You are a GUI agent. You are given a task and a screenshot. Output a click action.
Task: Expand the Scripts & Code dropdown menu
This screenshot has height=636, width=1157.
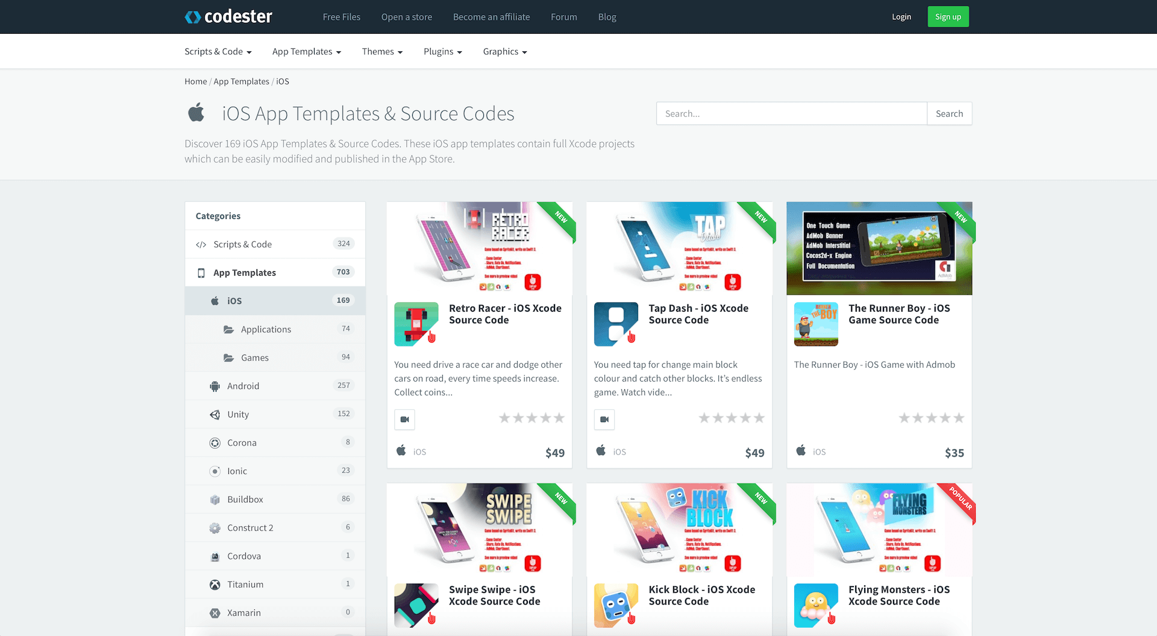[x=218, y=52]
